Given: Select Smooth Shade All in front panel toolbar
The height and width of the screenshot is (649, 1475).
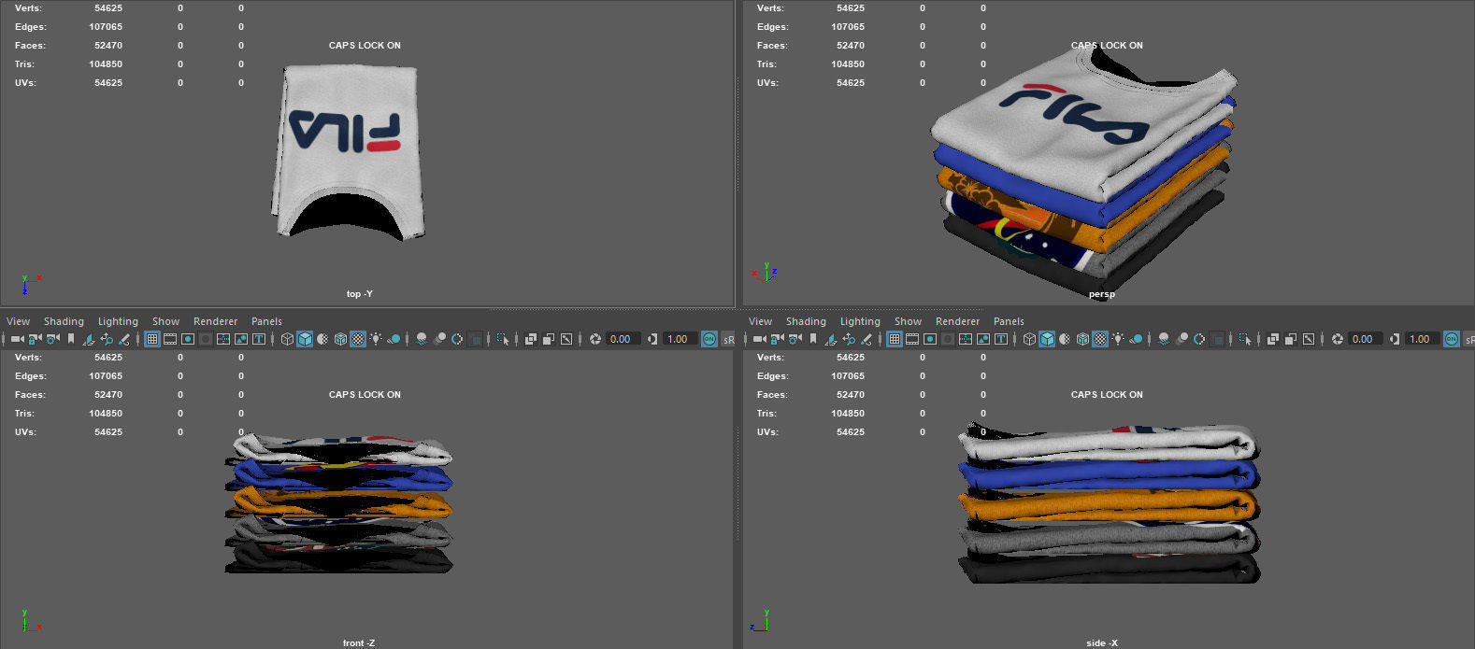Looking at the screenshot, I should [x=305, y=339].
